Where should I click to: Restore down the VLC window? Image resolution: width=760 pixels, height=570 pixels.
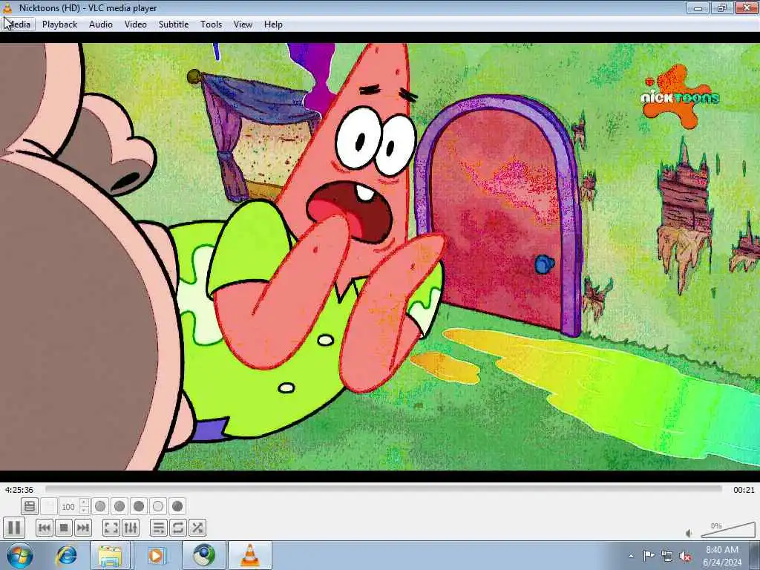(x=722, y=7)
